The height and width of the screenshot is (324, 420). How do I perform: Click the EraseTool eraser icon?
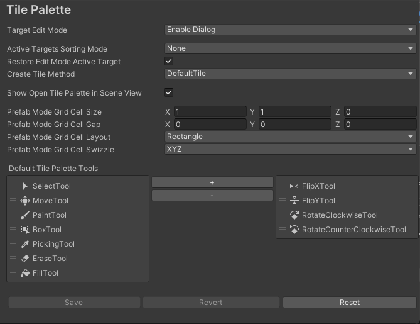(25, 259)
